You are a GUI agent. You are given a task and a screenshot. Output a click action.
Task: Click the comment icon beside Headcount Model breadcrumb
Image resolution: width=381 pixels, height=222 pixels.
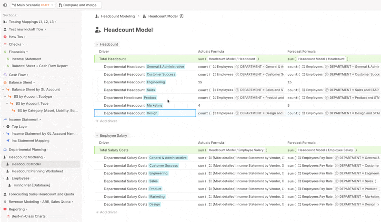pos(181,16)
